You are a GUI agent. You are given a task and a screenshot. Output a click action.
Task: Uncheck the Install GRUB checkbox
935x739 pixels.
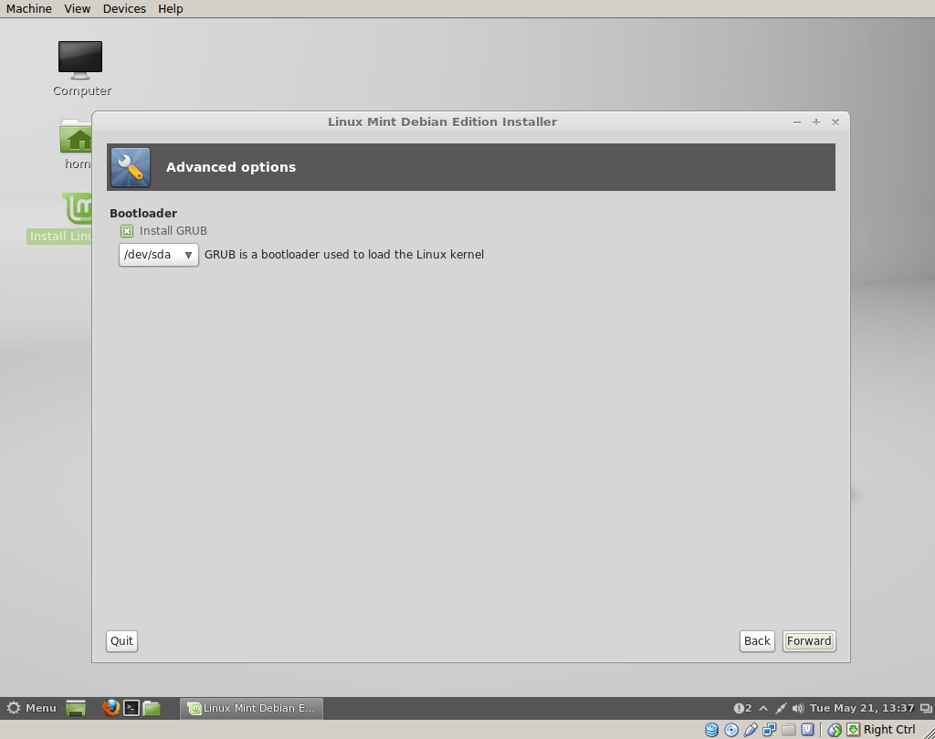125,231
